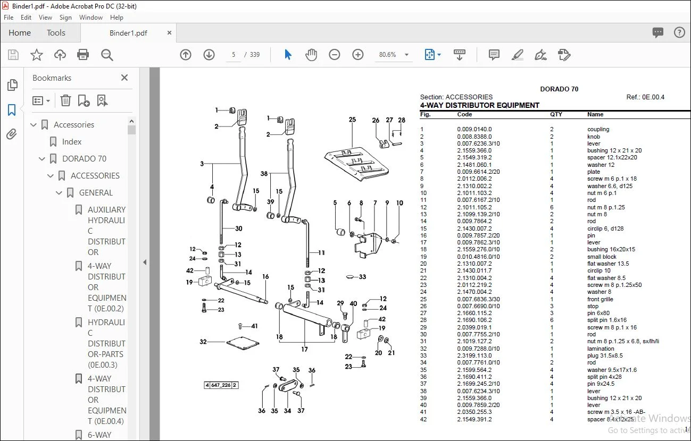691x441 pixels.
Task: Select the Accessories bookmark label
Action: 74,125
